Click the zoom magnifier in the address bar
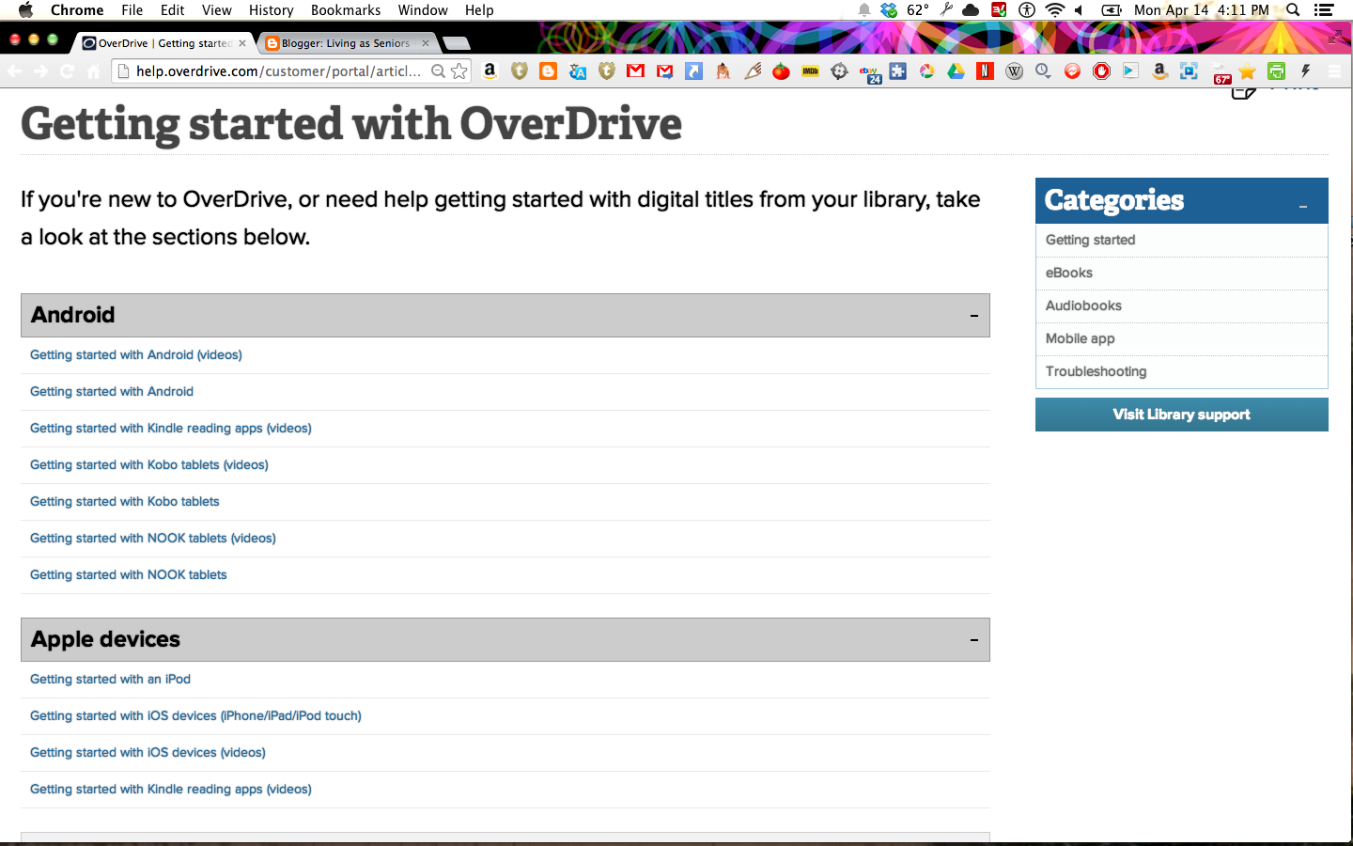 click(x=438, y=71)
